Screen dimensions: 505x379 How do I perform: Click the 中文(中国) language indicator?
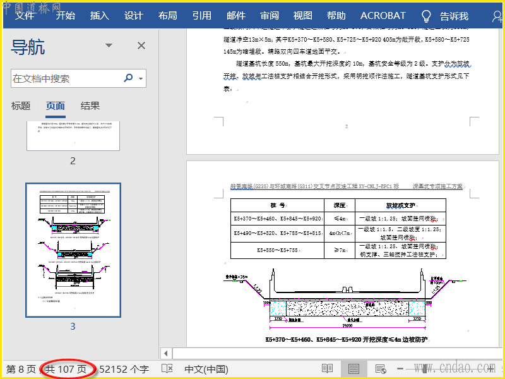pos(206,369)
